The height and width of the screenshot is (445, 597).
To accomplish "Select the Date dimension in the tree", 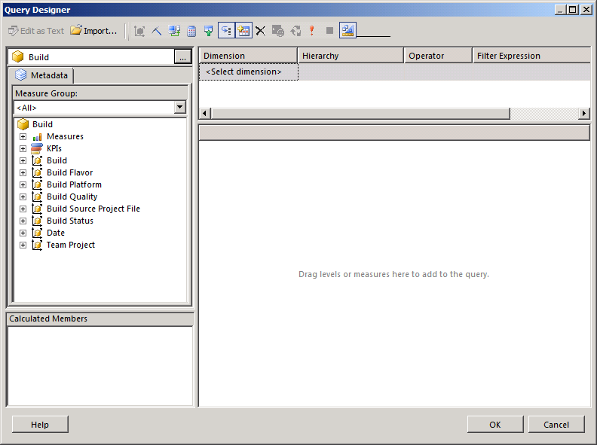I will tap(56, 233).
